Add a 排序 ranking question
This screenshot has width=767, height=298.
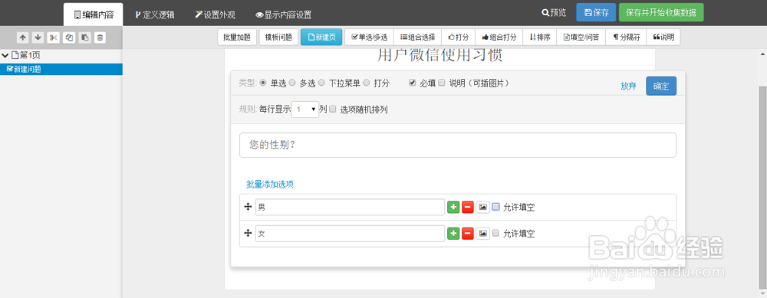pos(540,37)
